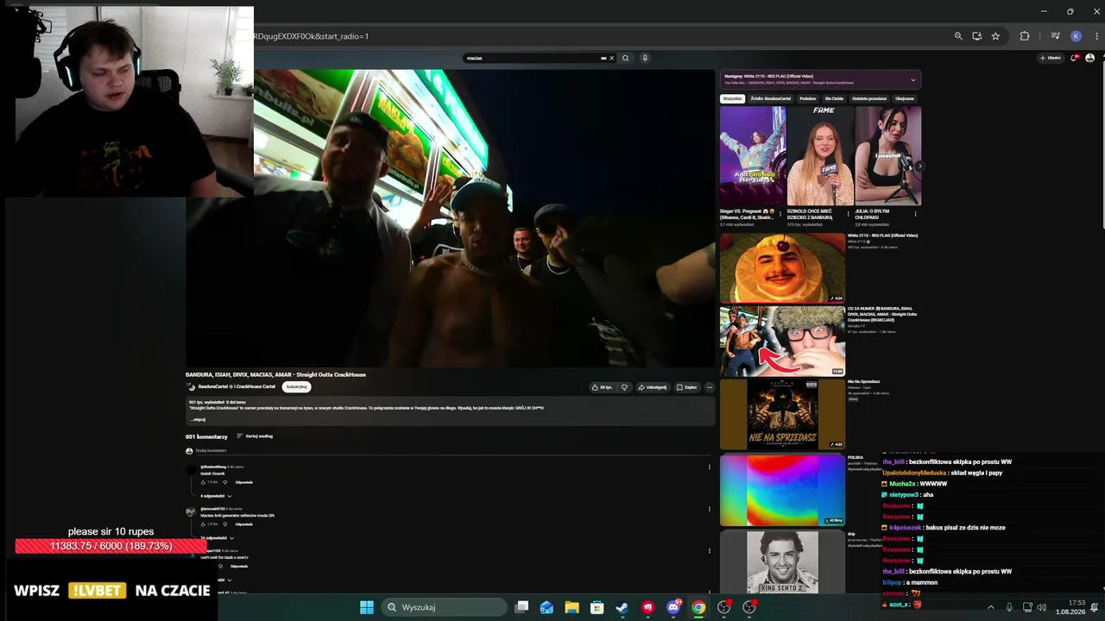Open options for "Macias król generator" comment
This screenshot has height=621, width=1105.
[x=710, y=509]
